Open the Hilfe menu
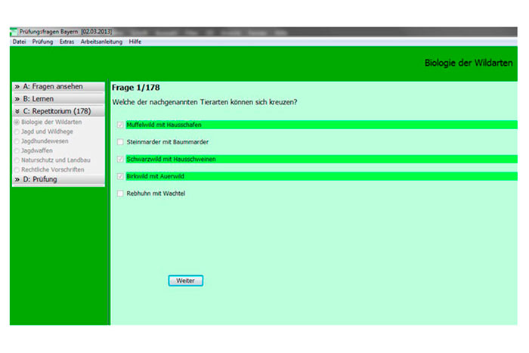529x353 pixels. (135, 42)
